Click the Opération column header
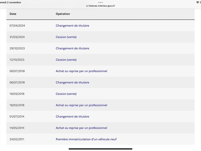Screen dimensions: 201x151 click(x=63, y=14)
